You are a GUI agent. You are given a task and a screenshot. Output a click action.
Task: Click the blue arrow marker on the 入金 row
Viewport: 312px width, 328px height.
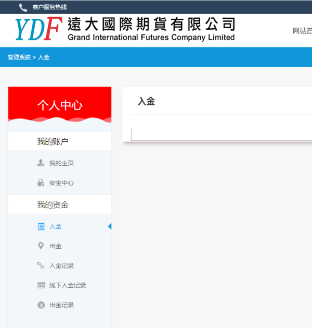[109, 226]
